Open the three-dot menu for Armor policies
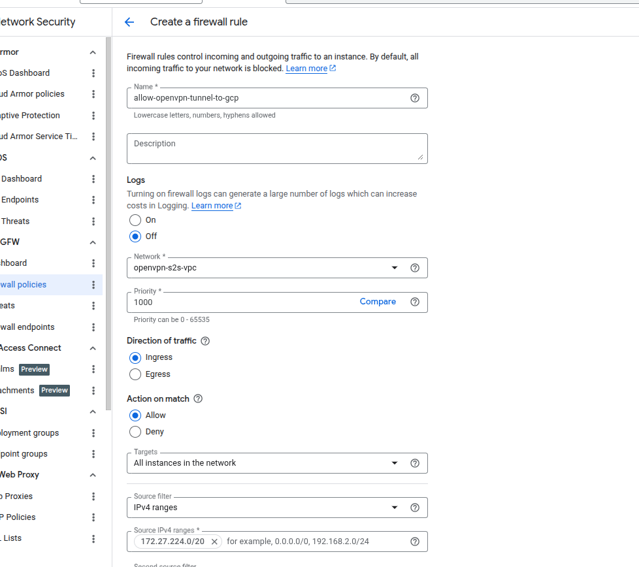 click(93, 94)
